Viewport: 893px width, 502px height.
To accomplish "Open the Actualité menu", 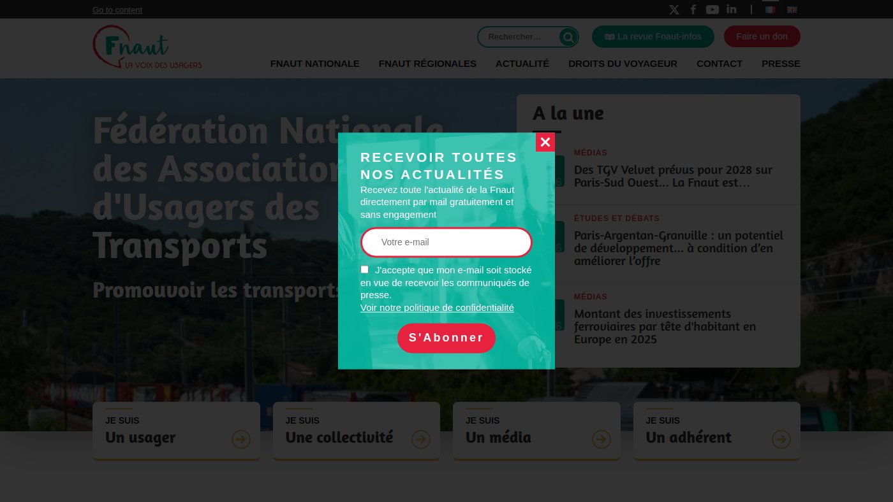I will pyautogui.click(x=522, y=64).
